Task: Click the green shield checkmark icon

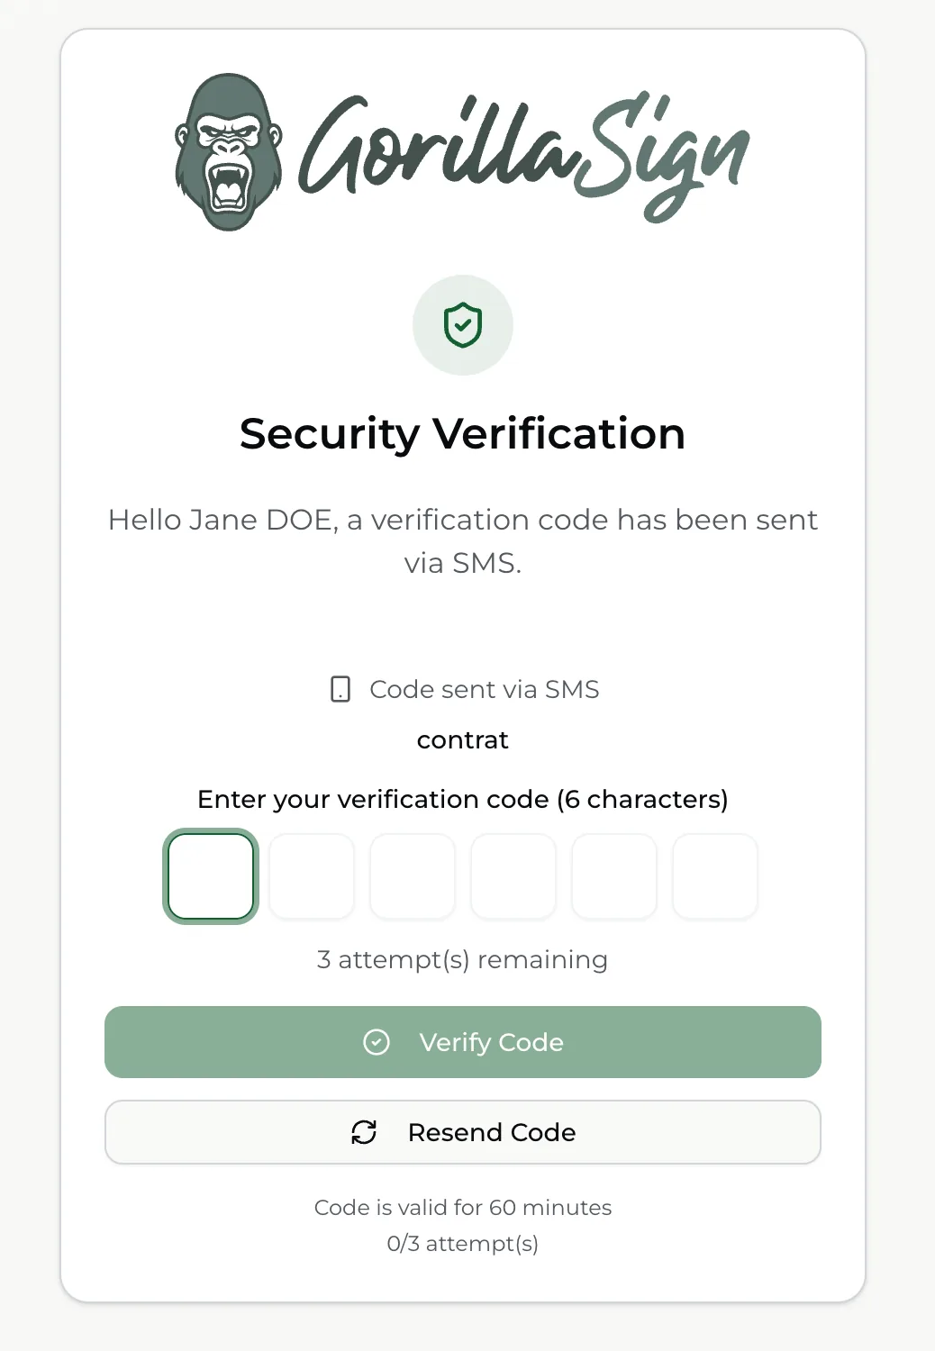Action: (463, 325)
